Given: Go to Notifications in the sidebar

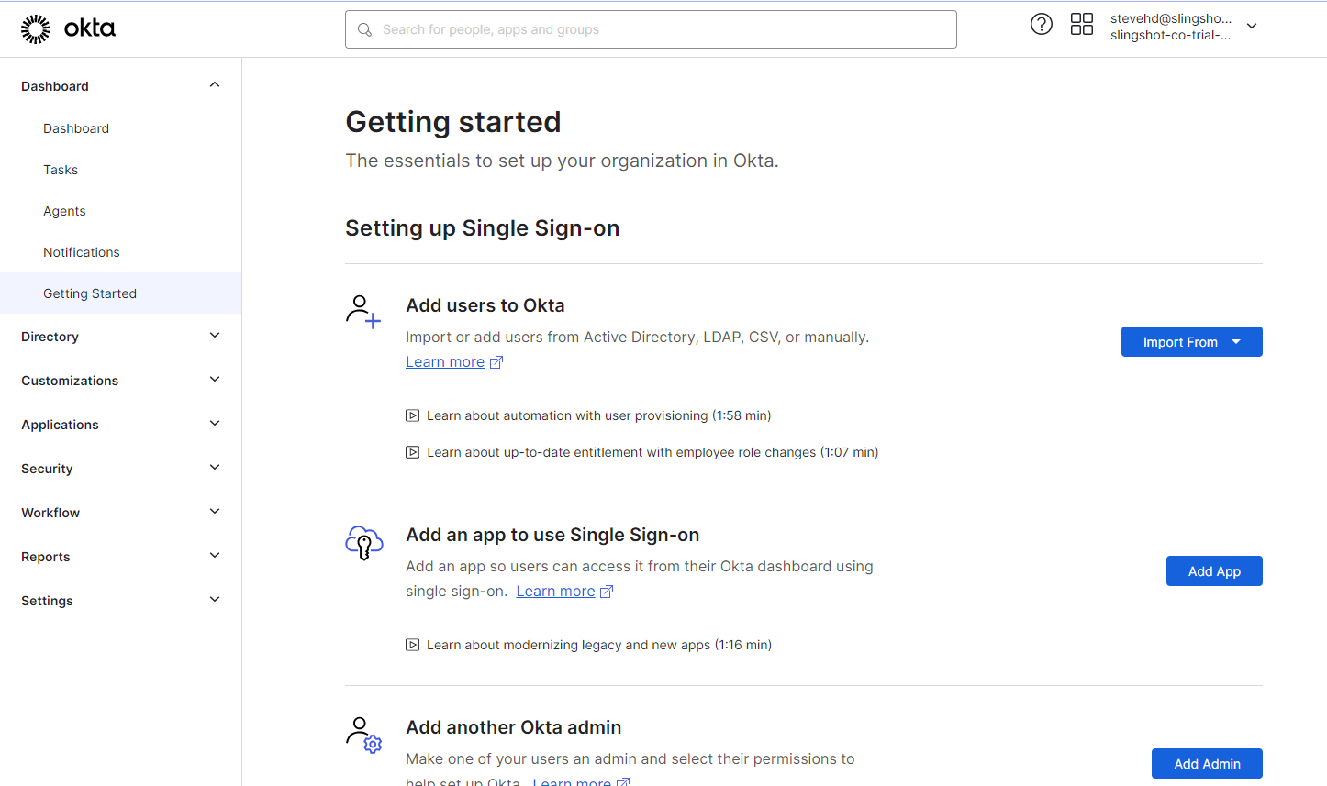Looking at the screenshot, I should (x=82, y=252).
